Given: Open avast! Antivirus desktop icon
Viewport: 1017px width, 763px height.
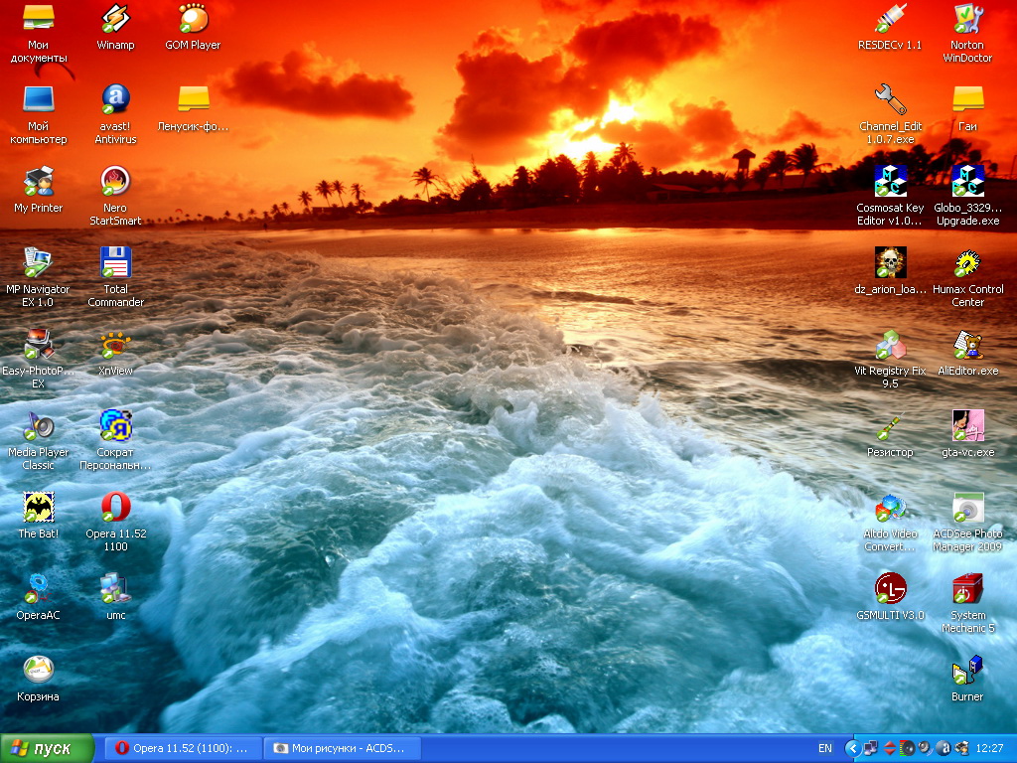Looking at the screenshot, I should pyautogui.click(x=115, y=99).
